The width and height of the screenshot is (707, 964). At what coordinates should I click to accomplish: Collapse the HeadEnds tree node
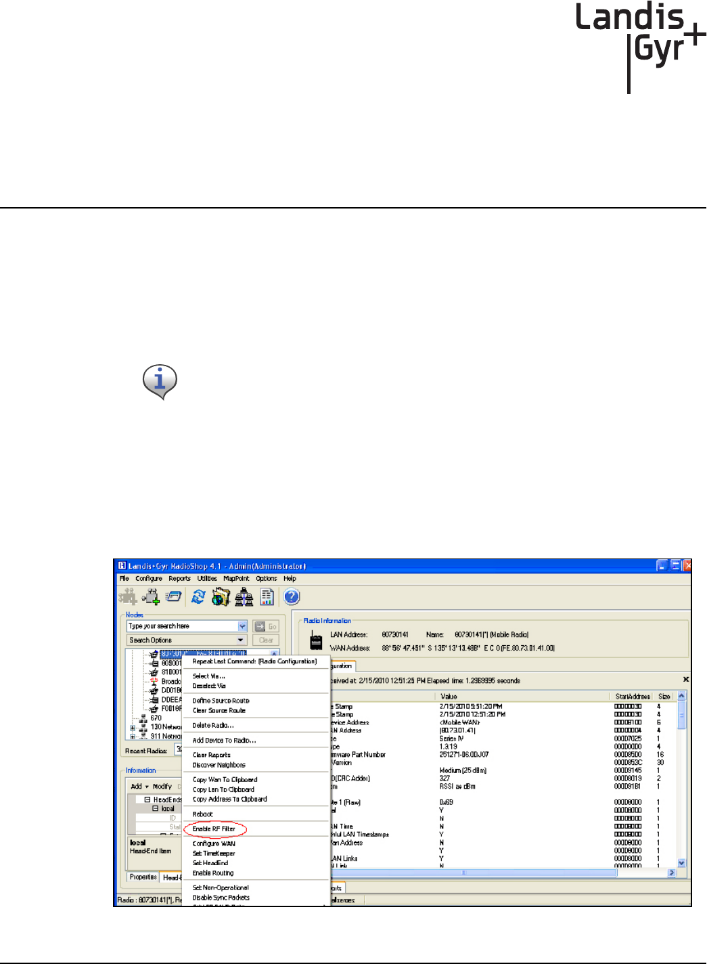(x=147, y=799)
